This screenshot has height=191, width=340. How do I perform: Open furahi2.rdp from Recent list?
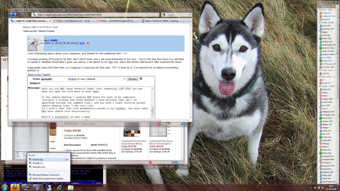click(41, 159)
